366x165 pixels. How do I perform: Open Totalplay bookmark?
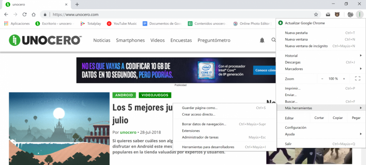(90, 24)
